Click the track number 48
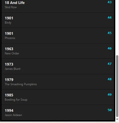119x123 pixels. [x=110, y=79]
